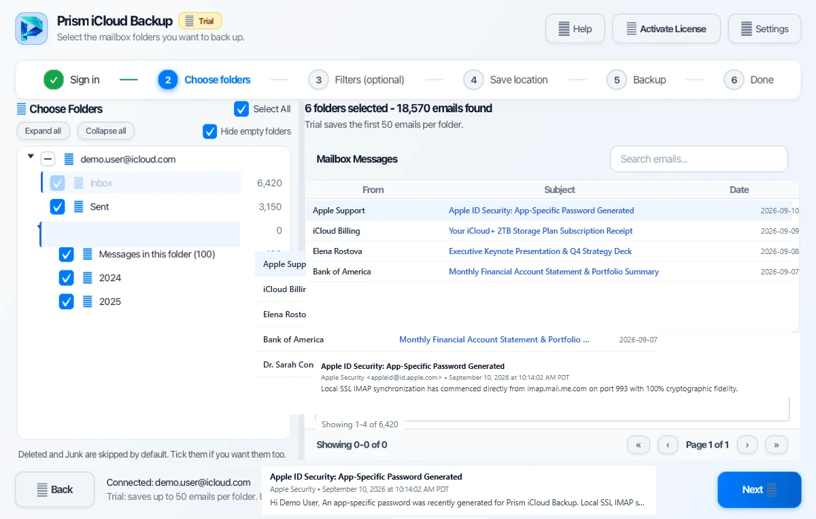The width and height of the screenshot is (816, 519).
Task: Click the date '2026-09-09'
Action: click(x=780, y=231)
